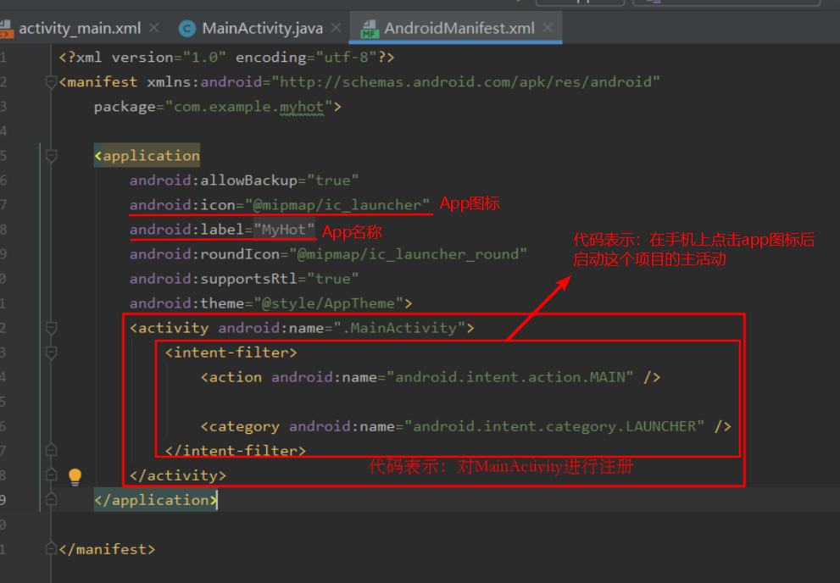This screenshot has width=840, height=583.
Task: Collapse the application tag fold marker
Action: coord(52,156)
